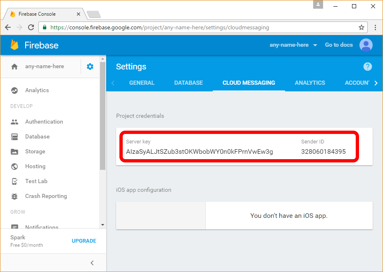Collapse the sidebar with chevron

[x=92, y=263]
